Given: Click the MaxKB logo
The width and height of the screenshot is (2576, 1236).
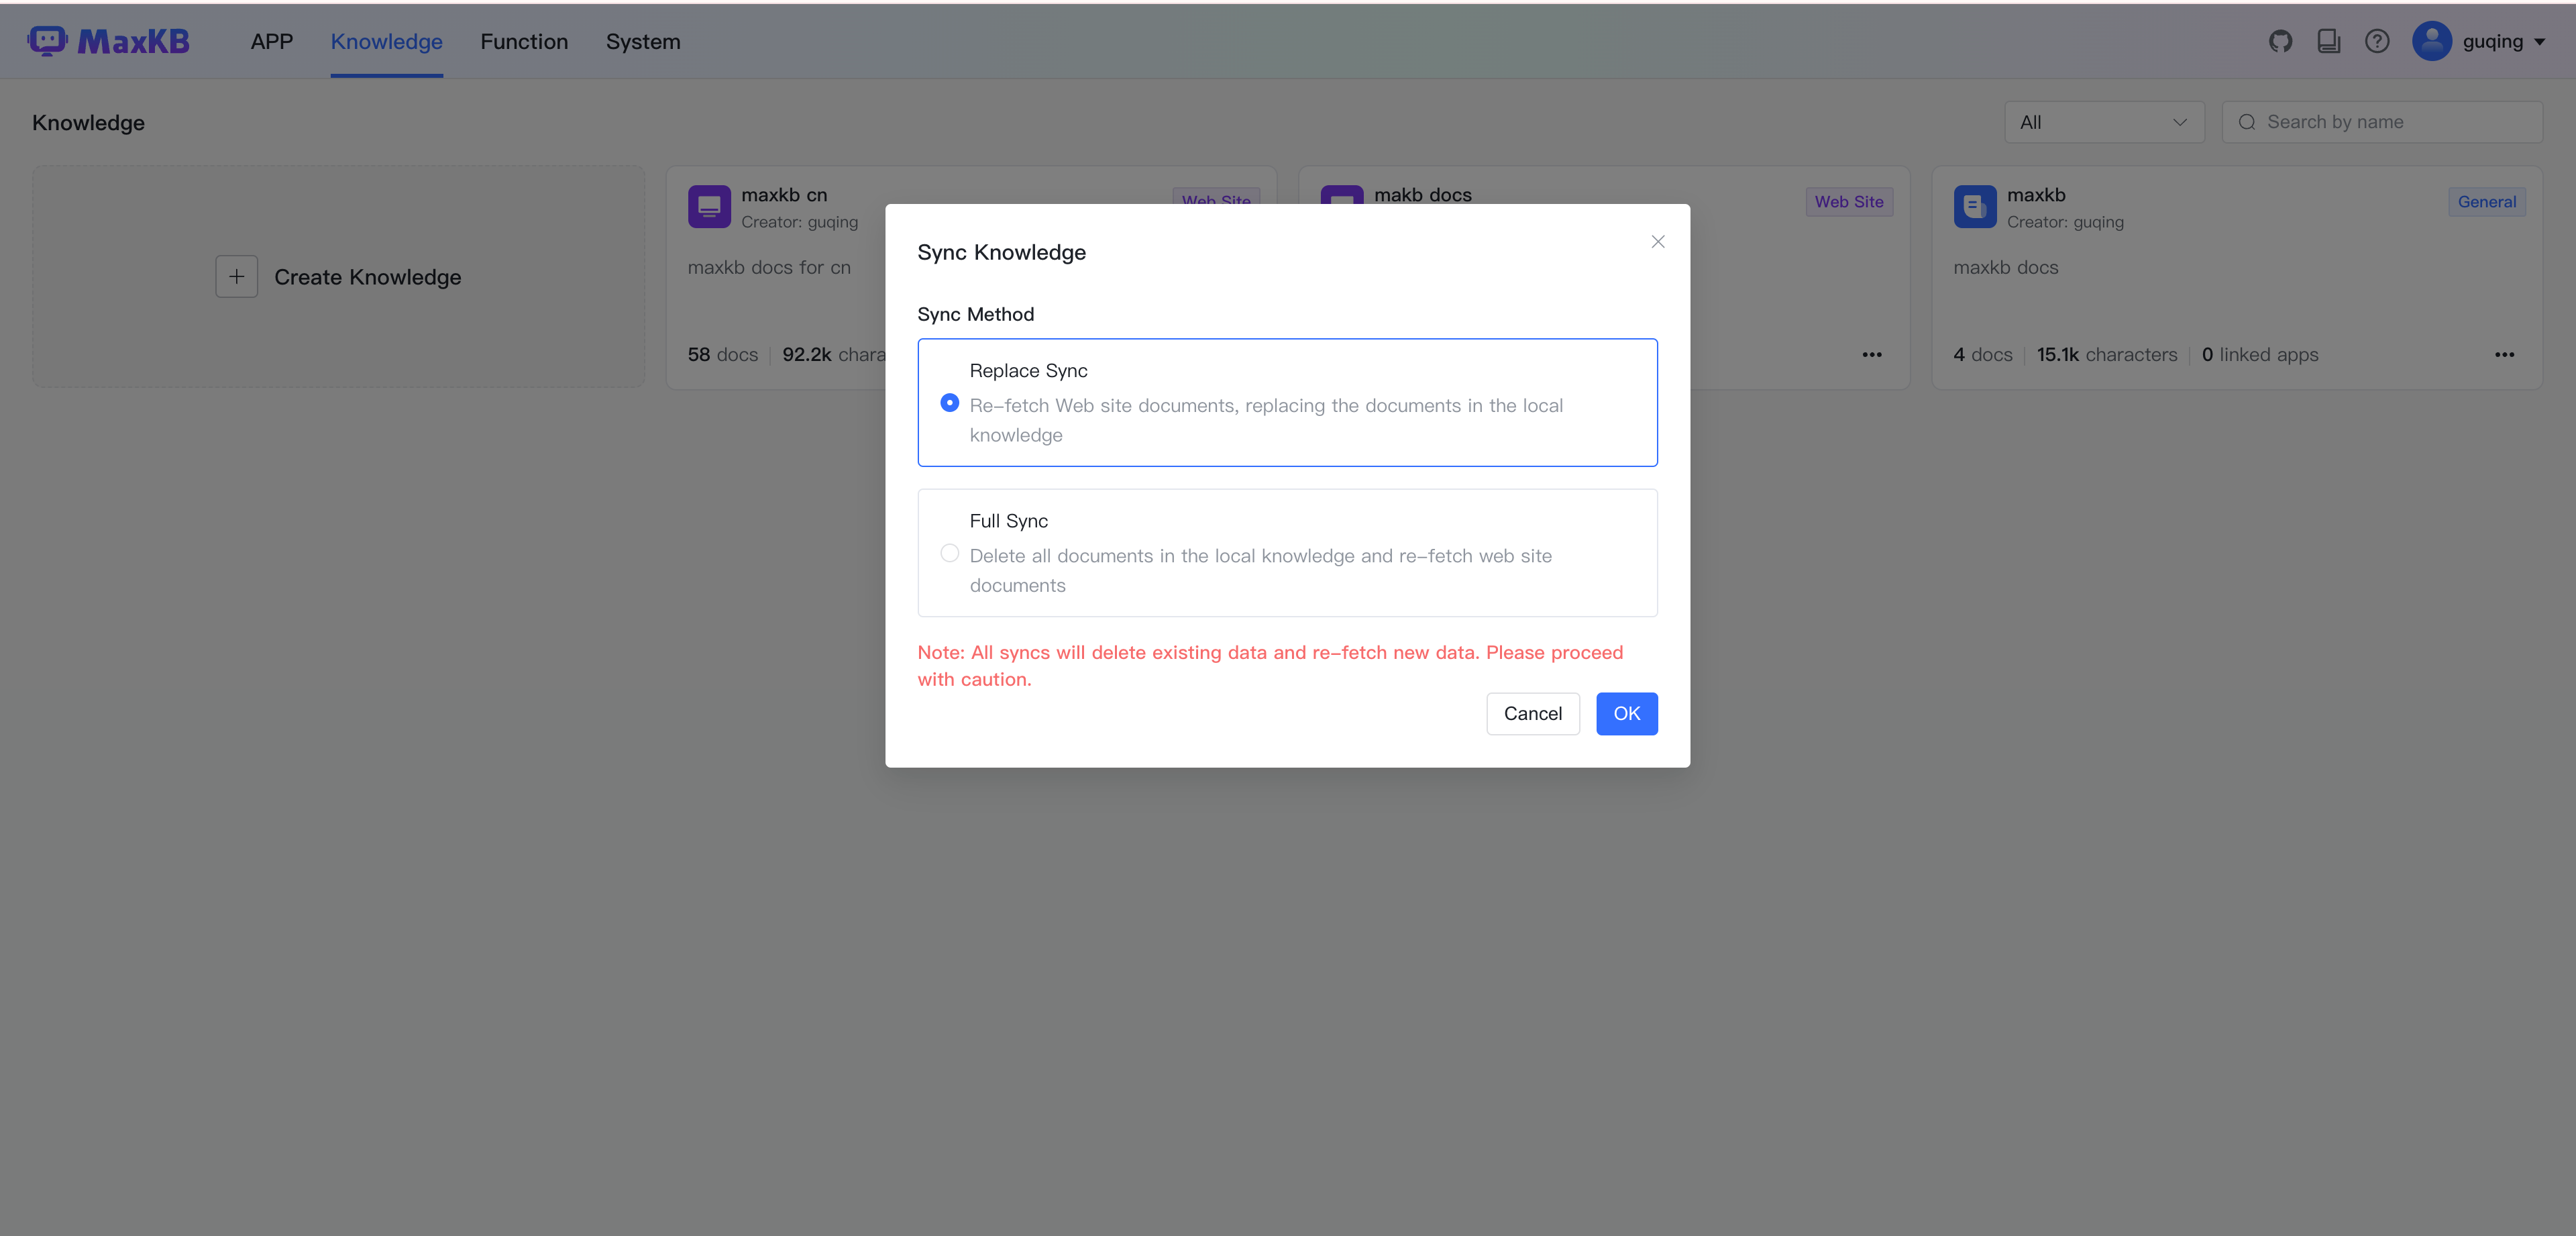Looking at the screenshot, I should [x=108, y=41].
